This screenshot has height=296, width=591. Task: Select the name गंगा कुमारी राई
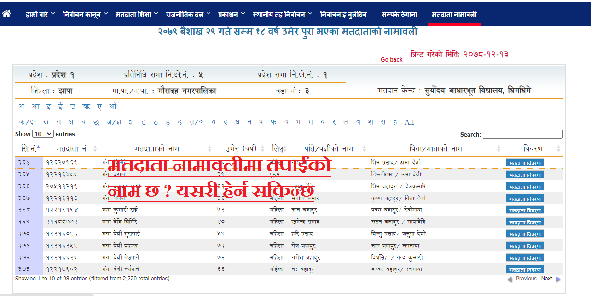(120, 210)
